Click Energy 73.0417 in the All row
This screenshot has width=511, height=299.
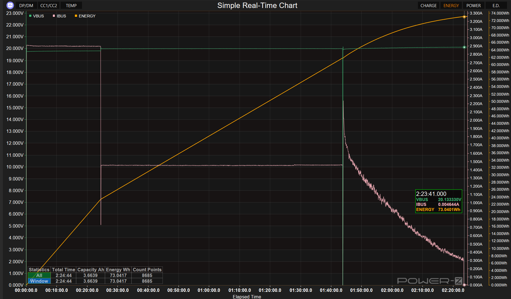[118, 275]
